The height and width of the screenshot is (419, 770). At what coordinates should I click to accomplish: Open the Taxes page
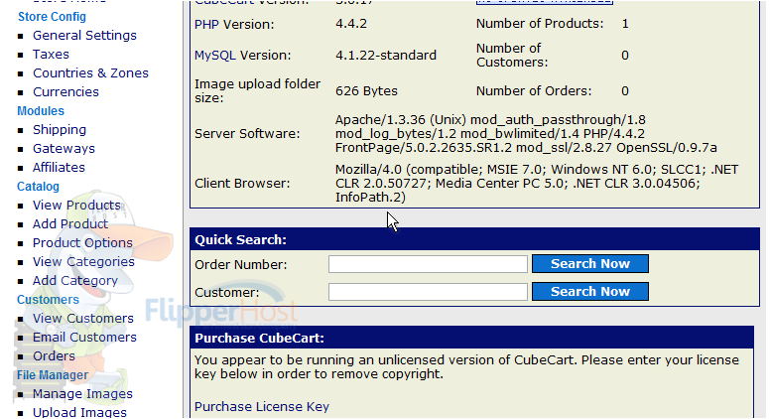51,54
